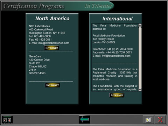This screenshot has width=168, height=126.
Task: Exit the program with the red X
Action: (160, 120)
